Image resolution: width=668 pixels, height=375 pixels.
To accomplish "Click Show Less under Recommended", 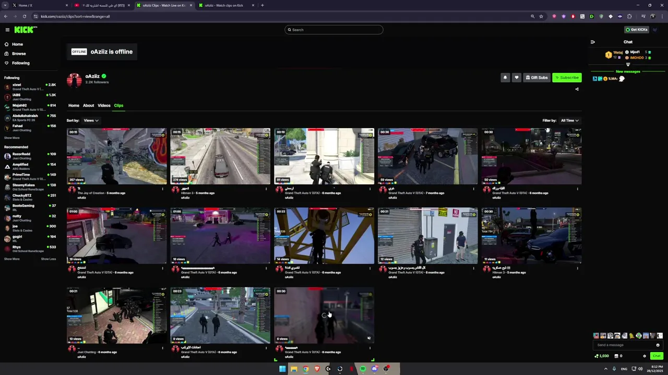I will pos(49,259).
